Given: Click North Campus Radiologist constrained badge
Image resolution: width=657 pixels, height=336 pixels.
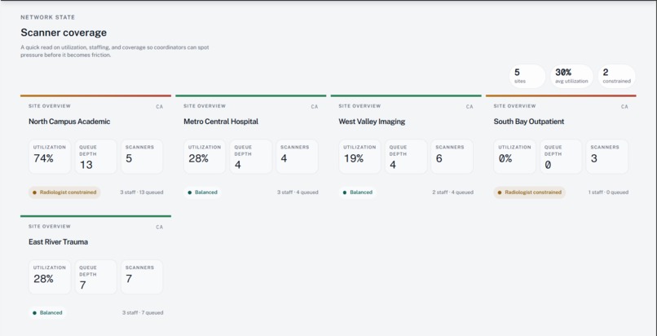Looking at the screenshot, I should (x=64, y=192).
